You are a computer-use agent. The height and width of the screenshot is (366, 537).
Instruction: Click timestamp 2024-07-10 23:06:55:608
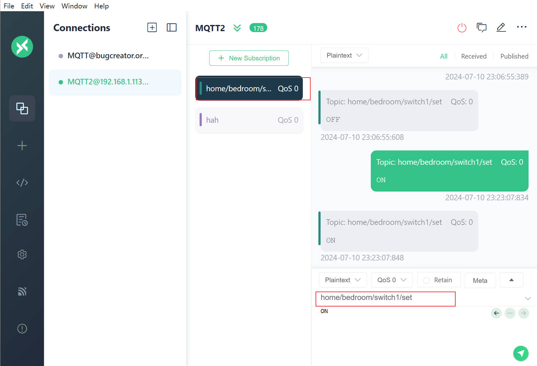coord(362,137)
